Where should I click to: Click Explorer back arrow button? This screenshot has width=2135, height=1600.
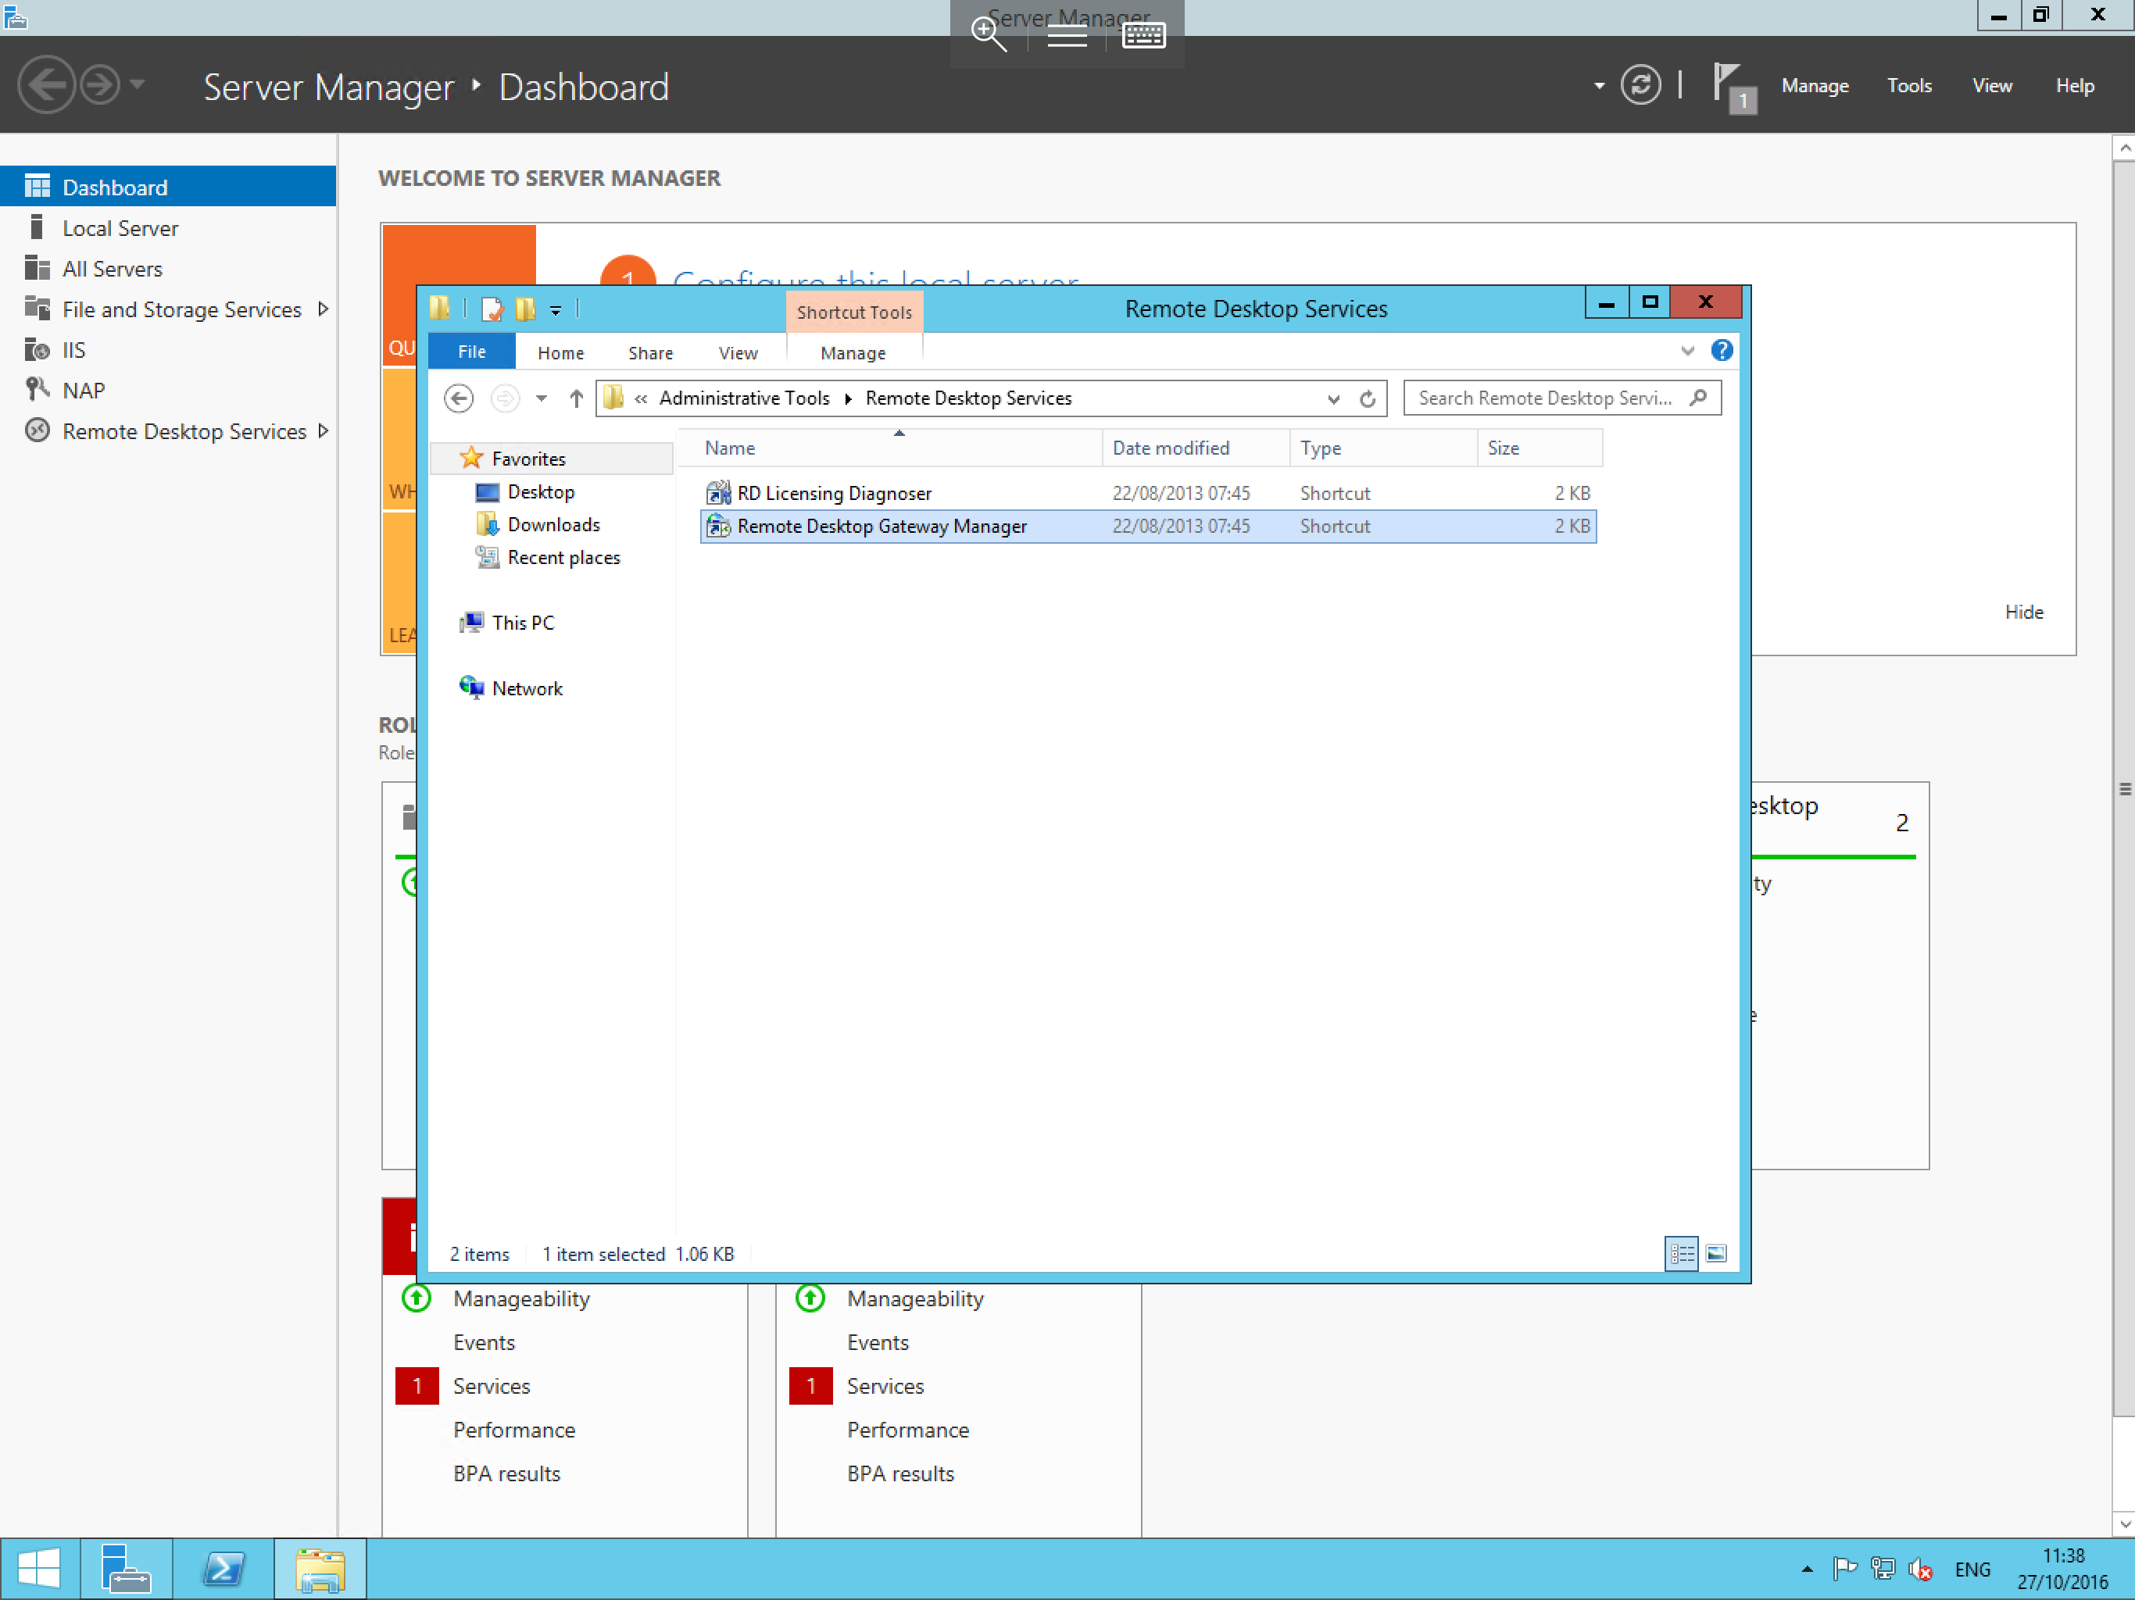click(x=459, y=398)
